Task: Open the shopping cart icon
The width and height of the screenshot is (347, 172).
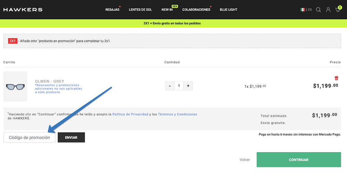Action: point(338,10)
